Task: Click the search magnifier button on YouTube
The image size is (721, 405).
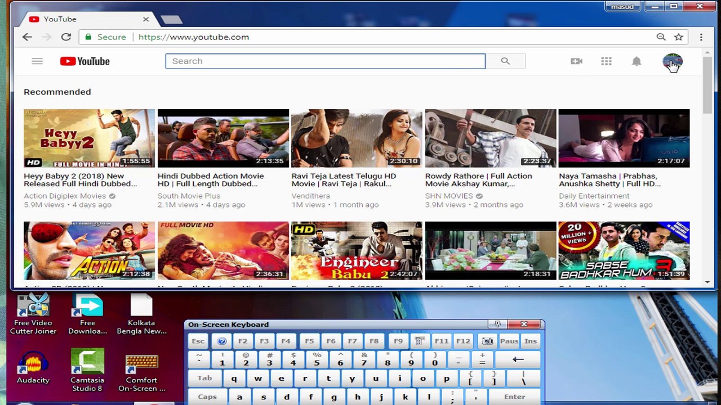Action: 505,61
